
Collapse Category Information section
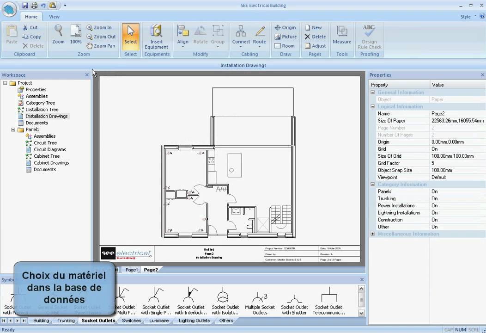coord(372,185)
